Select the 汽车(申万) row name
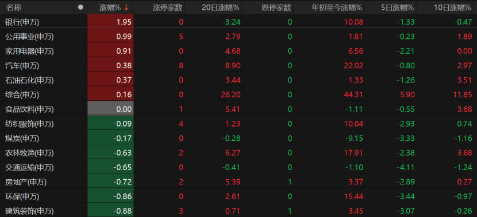 click(22, 66)
